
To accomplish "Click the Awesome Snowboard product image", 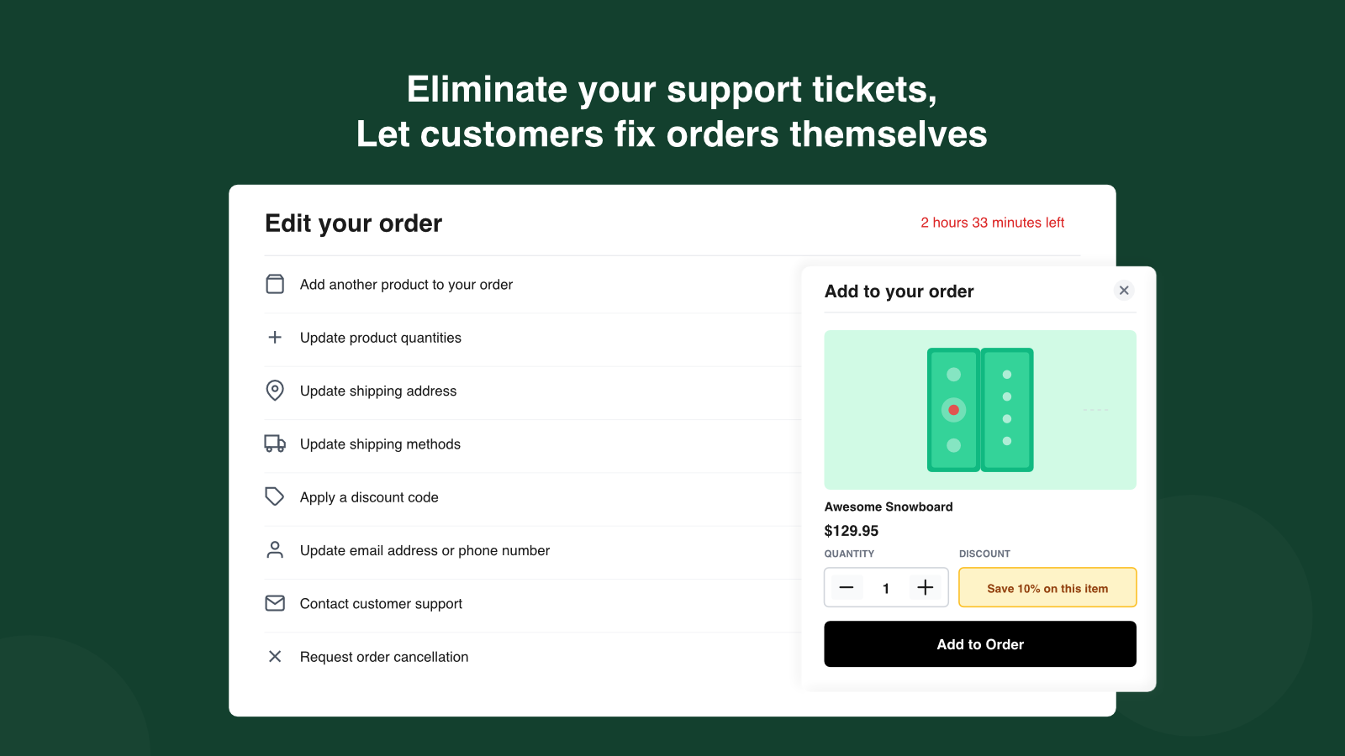I will click(980, 410).
